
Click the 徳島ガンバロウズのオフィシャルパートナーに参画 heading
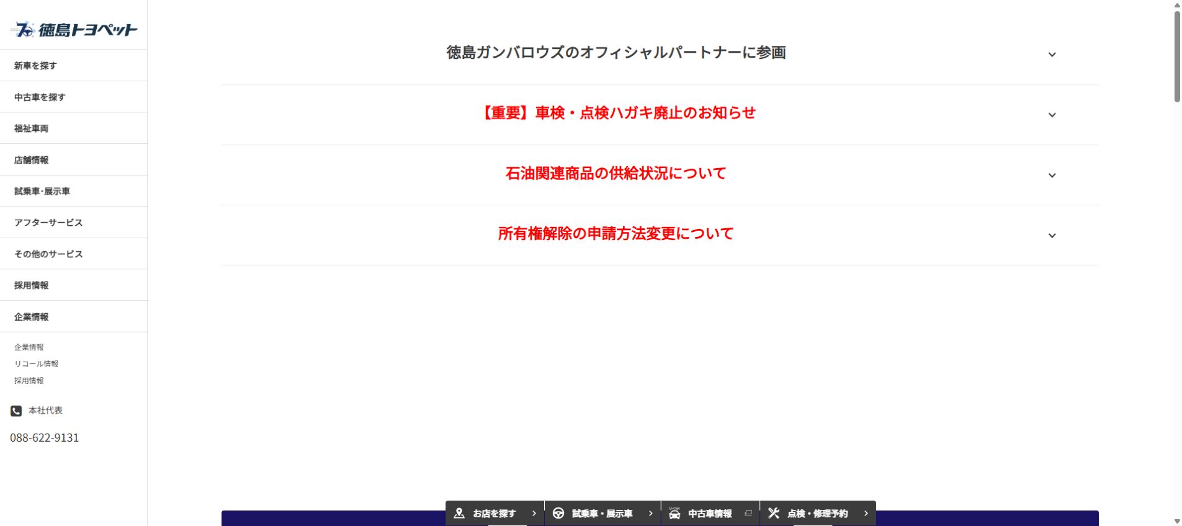616,53
